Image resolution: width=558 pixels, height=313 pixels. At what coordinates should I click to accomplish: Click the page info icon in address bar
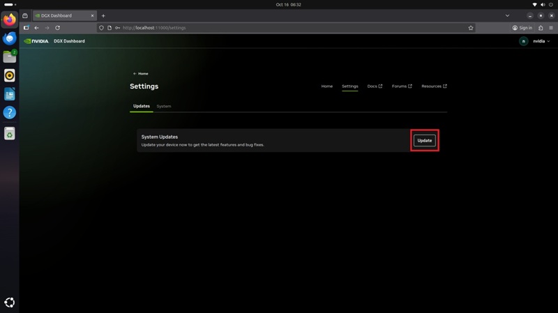pos(110,28)
